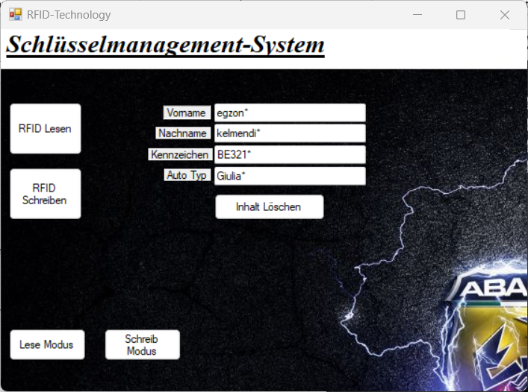Select the Kennzeichen field with BE321*
528x392 pixels.
tap(289, 155)
